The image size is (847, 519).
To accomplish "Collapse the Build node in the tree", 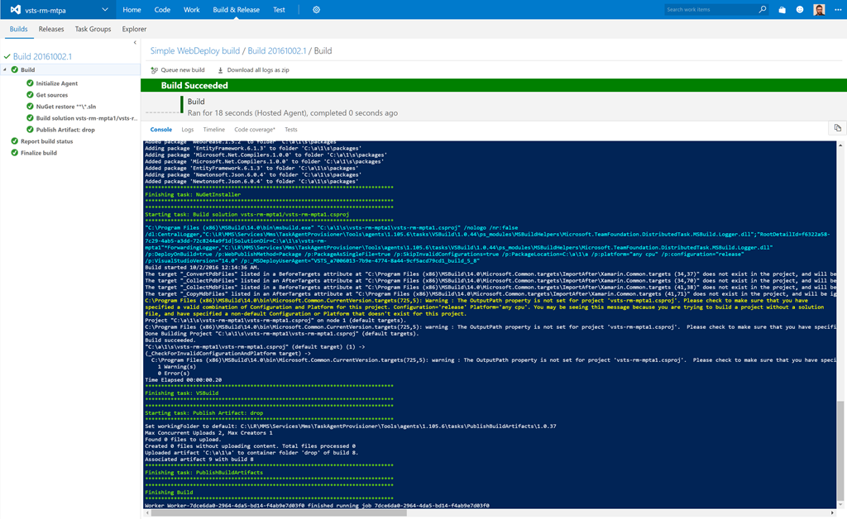I will point(4,70).
